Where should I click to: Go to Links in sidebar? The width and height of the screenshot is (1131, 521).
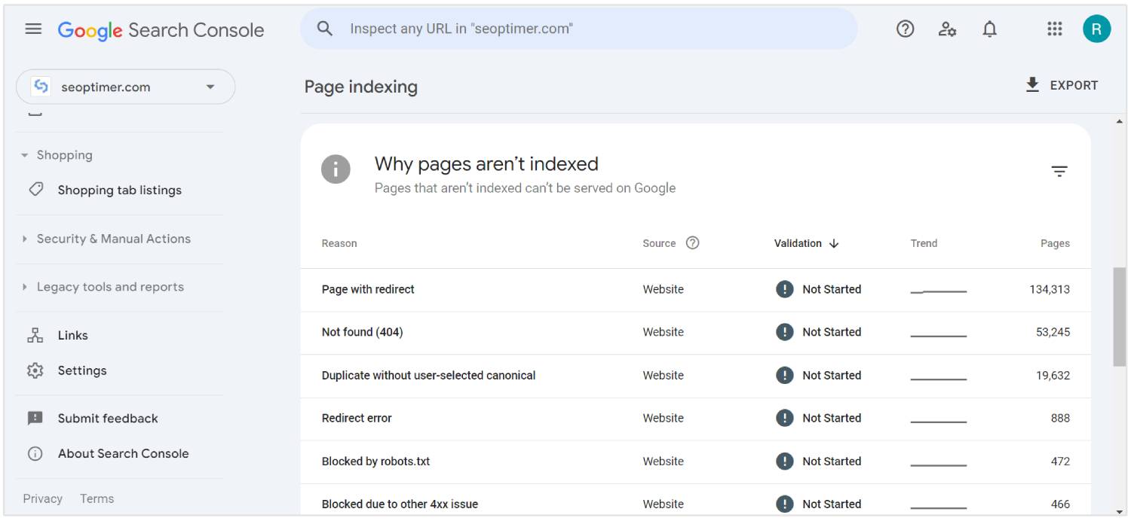(x=72, y=336)
